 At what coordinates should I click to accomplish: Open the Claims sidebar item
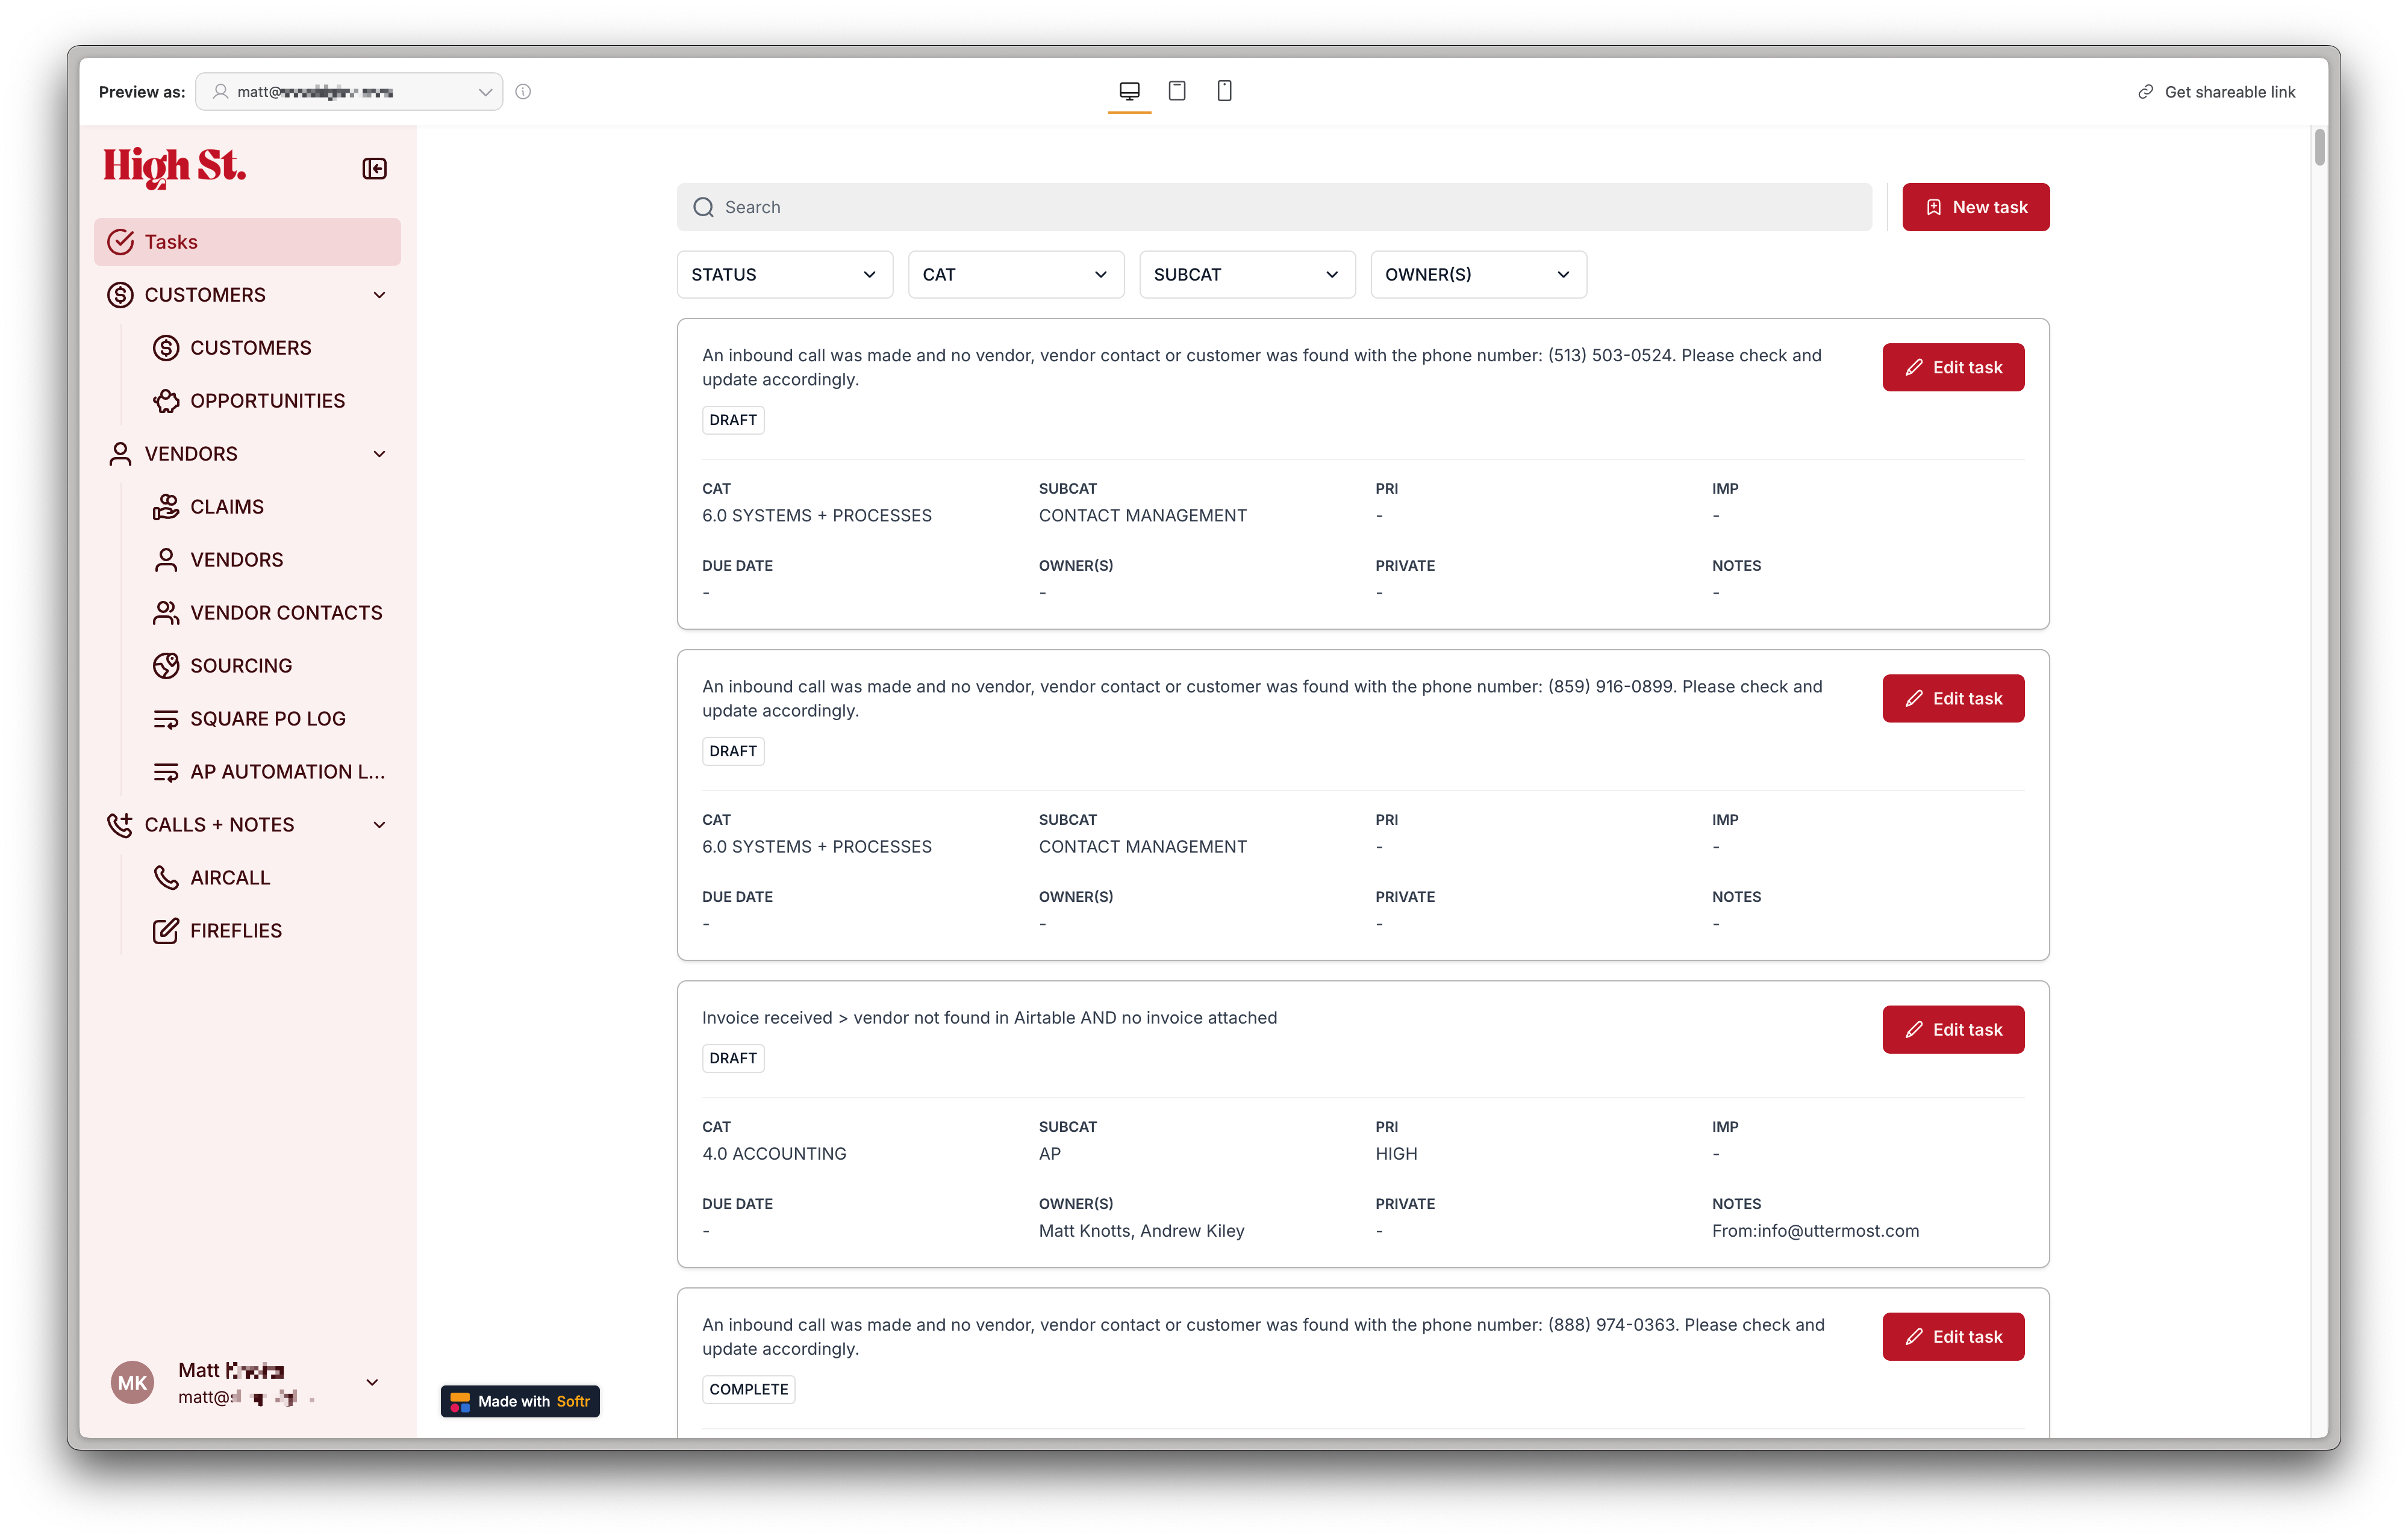click(x=227, y=507)
